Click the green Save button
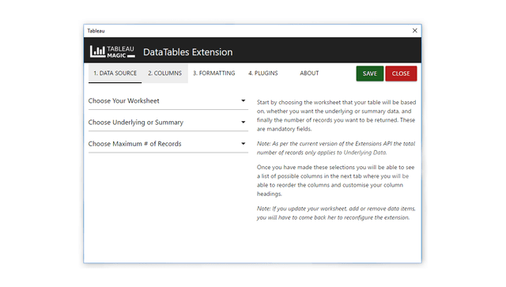 coord(370,74)
